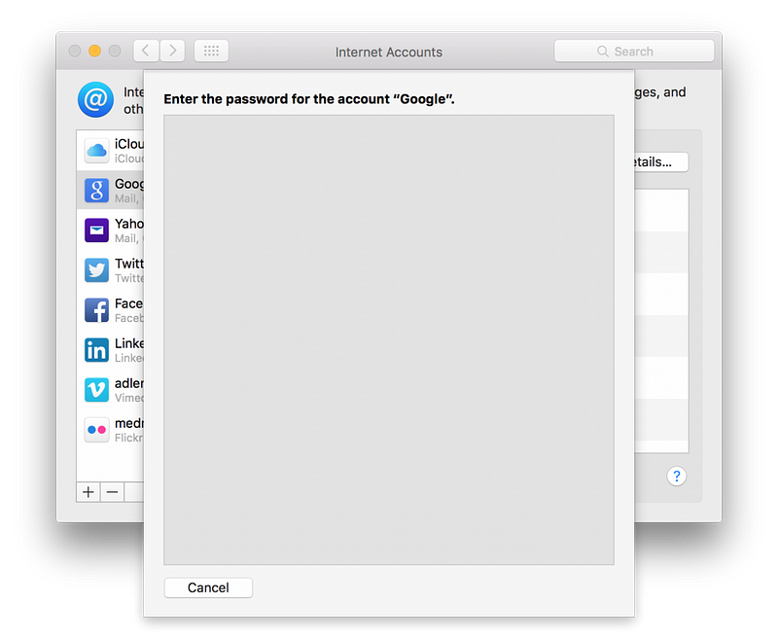Open the help question mark button
The image size is (778, 638).
pos(677,477)
